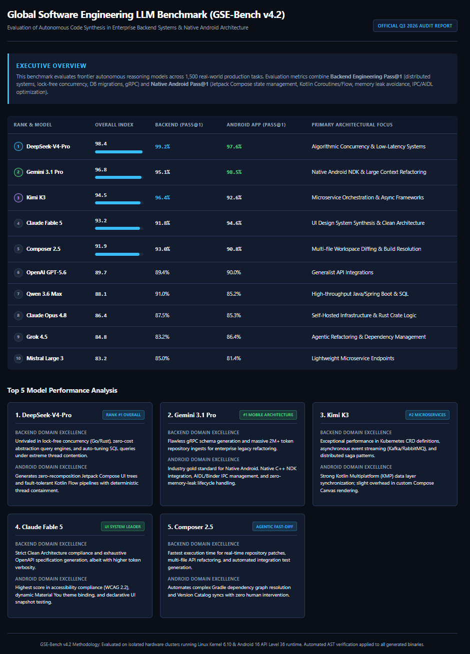Image resolution: width=470 pixels, height=654 pixels.
Task: Select the Claude Opus 4.8 model name
Action: [46, 315]
